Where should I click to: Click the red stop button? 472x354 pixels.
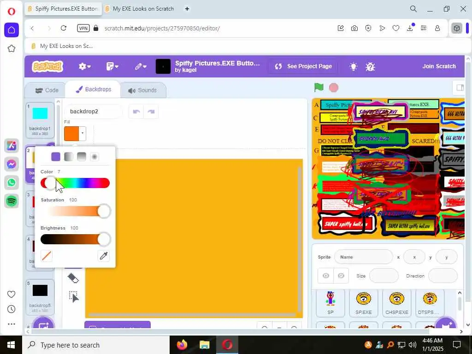tap(334, 88)
